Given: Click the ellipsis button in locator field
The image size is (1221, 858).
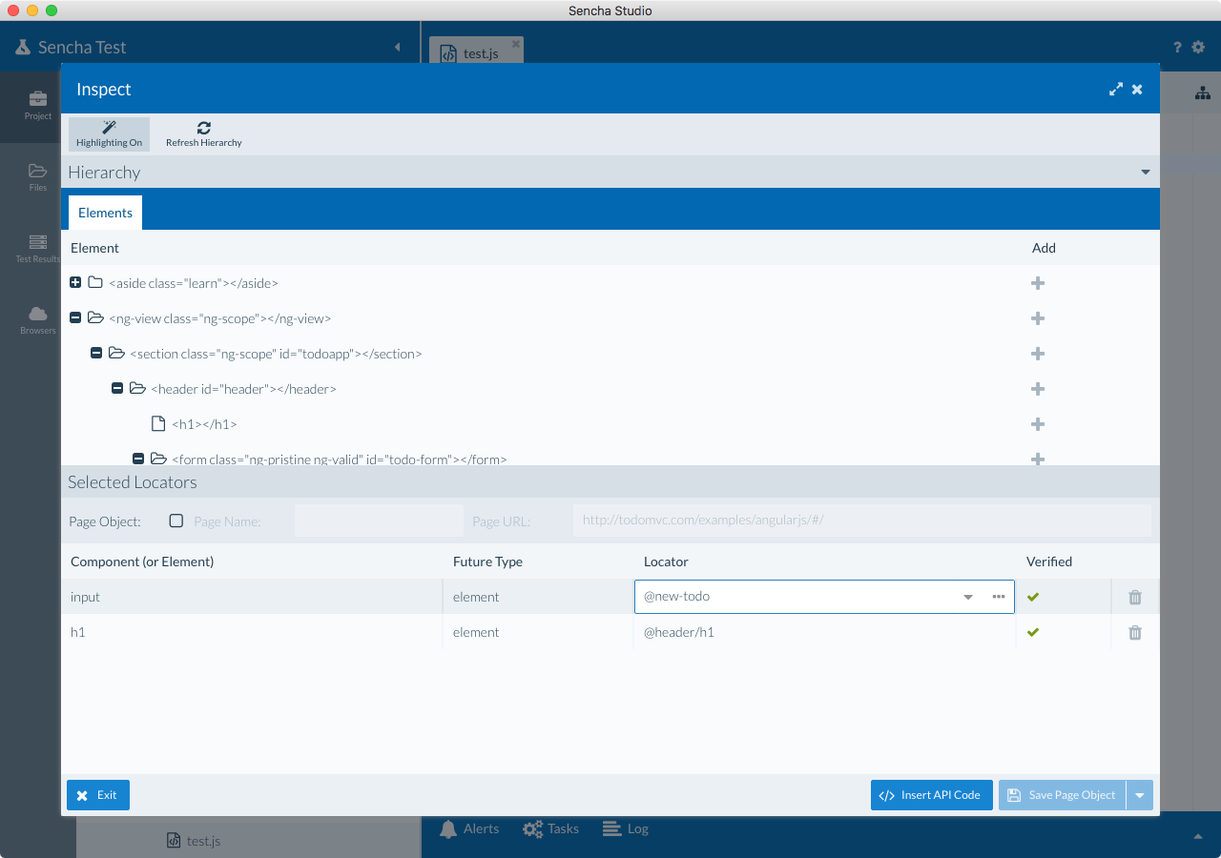Looking at the screenshot, I should click(999, 597).
